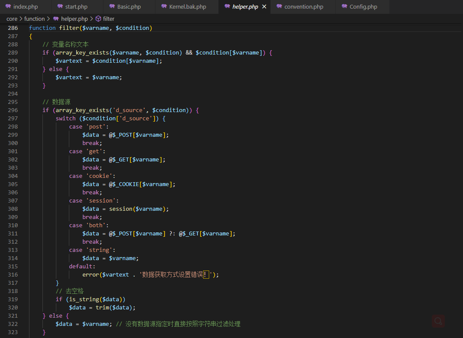463x338 pixels.
Task: Click line number 286 in the gutter
Action: (x=13, y=28)
